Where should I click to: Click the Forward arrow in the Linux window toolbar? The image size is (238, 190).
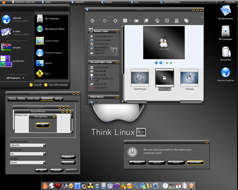click(x=105, y=21)
